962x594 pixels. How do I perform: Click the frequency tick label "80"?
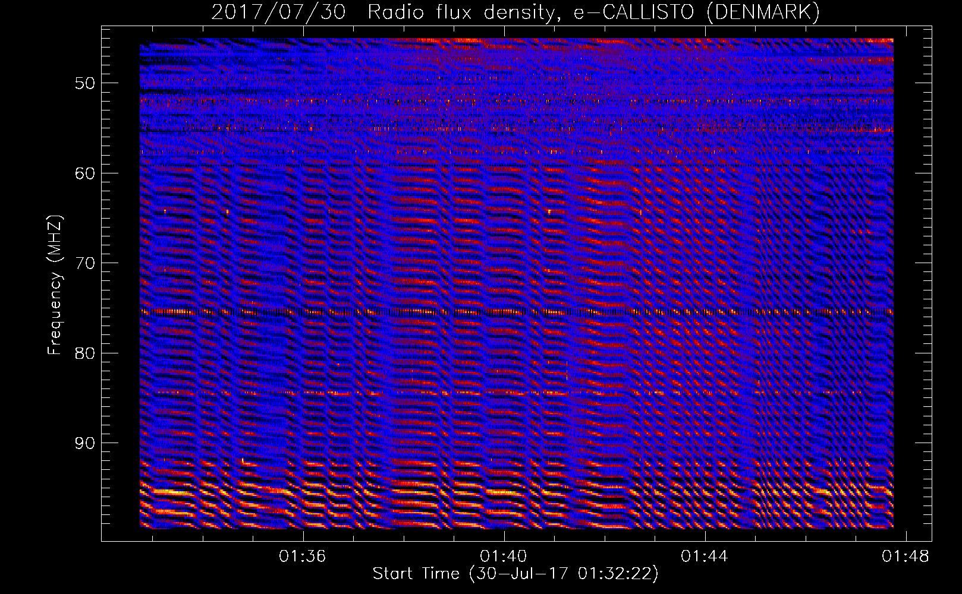(x=85, y=353)
